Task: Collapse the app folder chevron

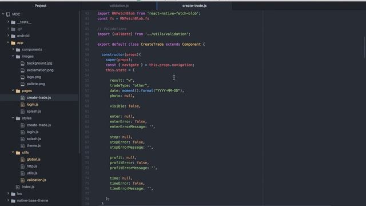Action: point(8,42)
